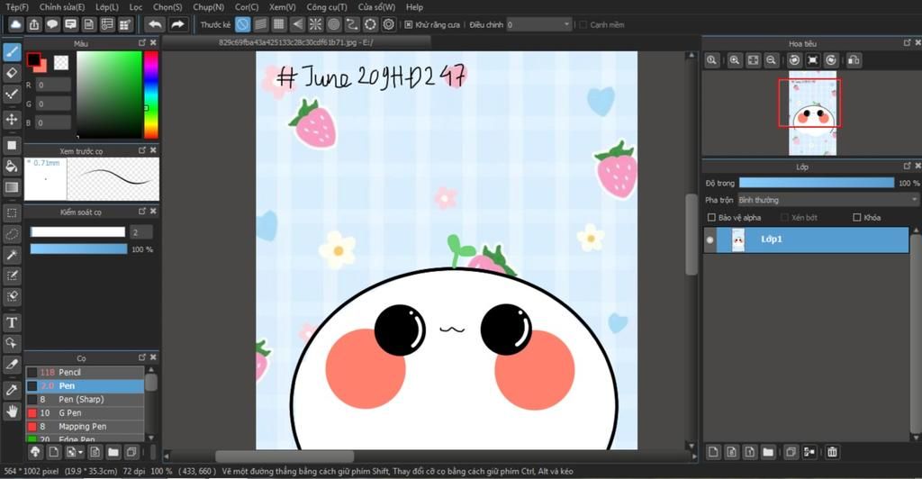This screenshot has width=922, height=479.
Task: Open the Điều chỉnh correction dropdown
Action: click(x=539, y=24)
